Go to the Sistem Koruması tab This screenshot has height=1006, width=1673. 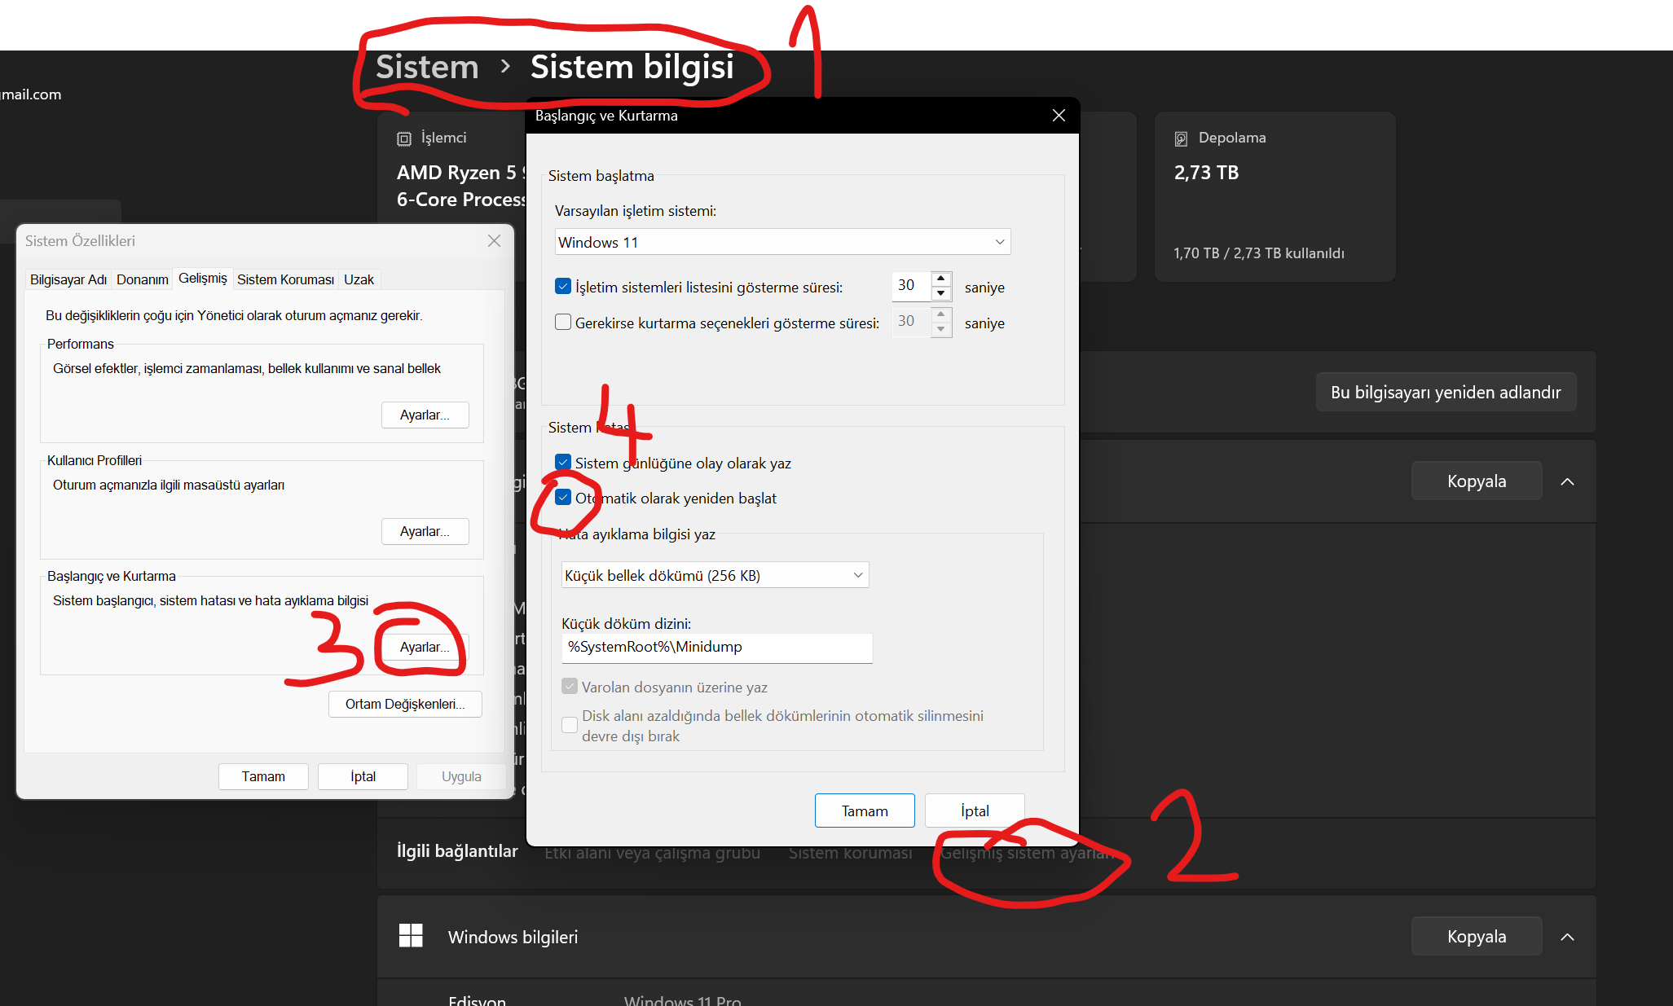tap(285, 279)
